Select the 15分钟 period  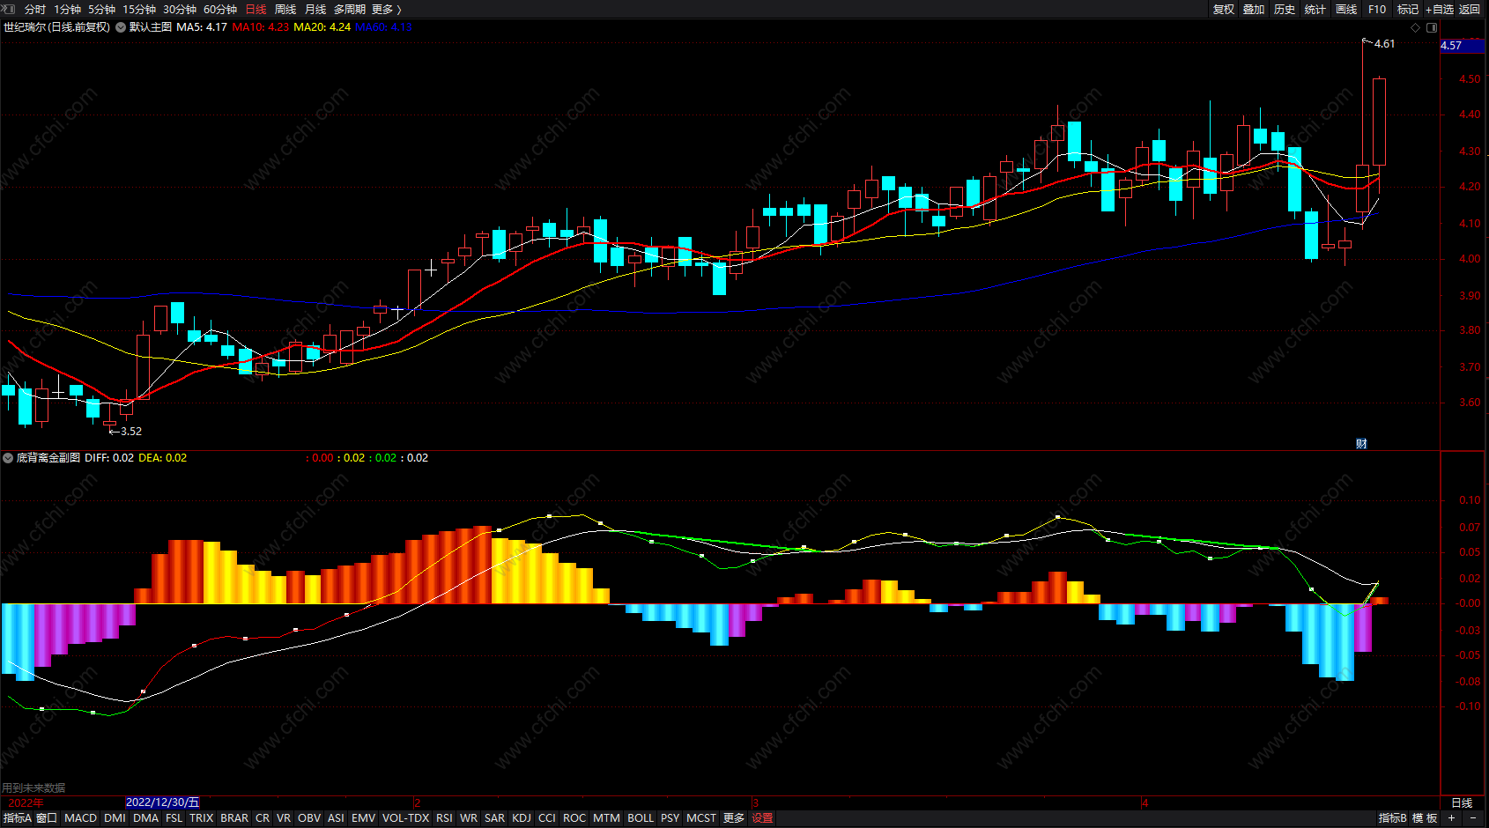click(x=139, y=10)
